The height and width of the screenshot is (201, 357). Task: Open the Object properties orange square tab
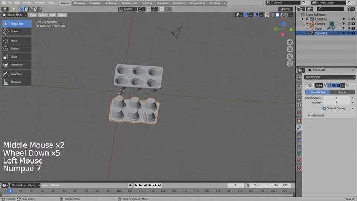coord(299,121)
